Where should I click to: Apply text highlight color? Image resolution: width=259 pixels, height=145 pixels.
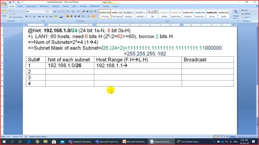pos(56,17)
